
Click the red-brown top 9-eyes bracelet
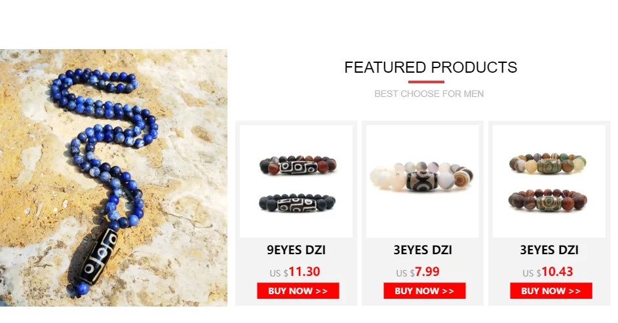(x=298, y=165)
